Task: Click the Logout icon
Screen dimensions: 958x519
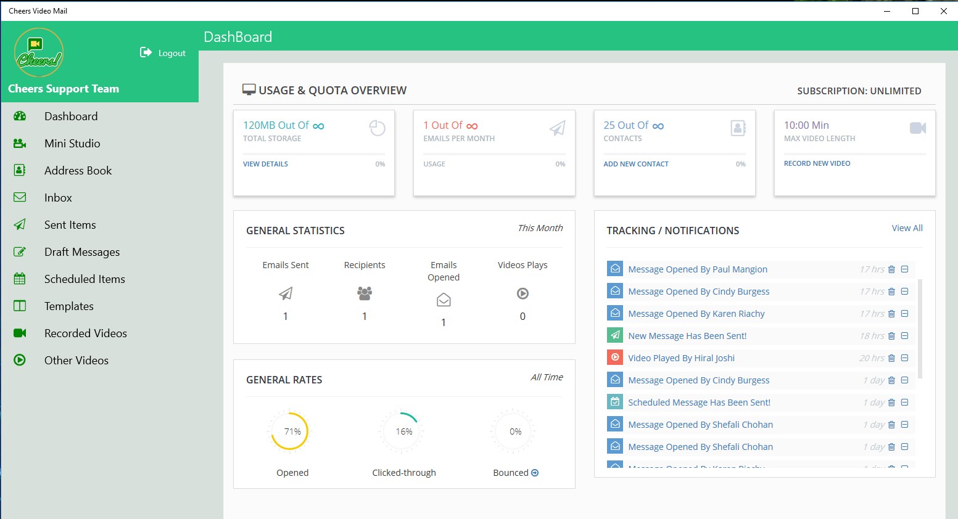Action: [x=146, y=52]
